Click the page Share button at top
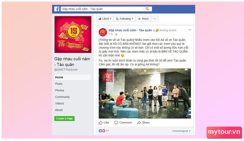Screen dimensions: 244x141 tap(143, 19)
